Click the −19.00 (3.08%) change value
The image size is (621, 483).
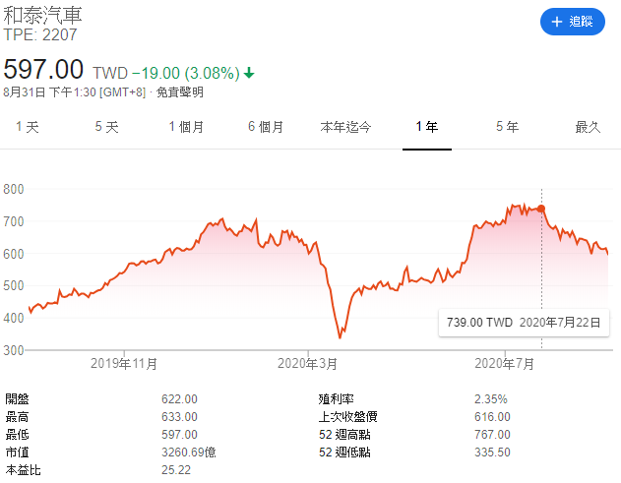(x=185, y=73)
